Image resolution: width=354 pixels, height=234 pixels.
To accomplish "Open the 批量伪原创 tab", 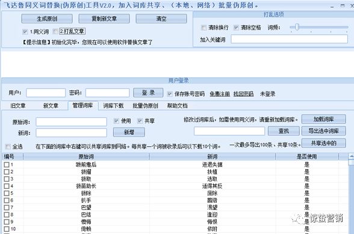I will (x=145, y=106).
